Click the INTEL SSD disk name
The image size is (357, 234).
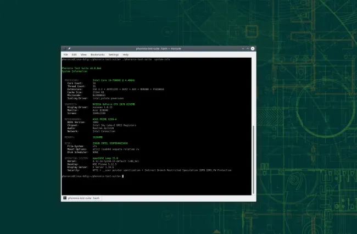[x=110, y=143]
